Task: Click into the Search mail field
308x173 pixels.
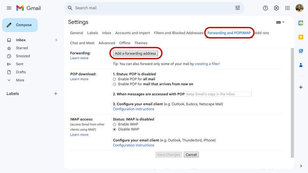Action: [x=149, y=8]
